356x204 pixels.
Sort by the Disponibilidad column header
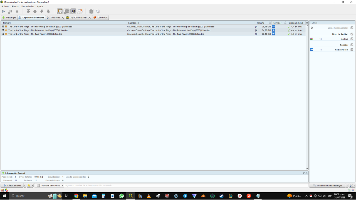[x=296, y=23]
